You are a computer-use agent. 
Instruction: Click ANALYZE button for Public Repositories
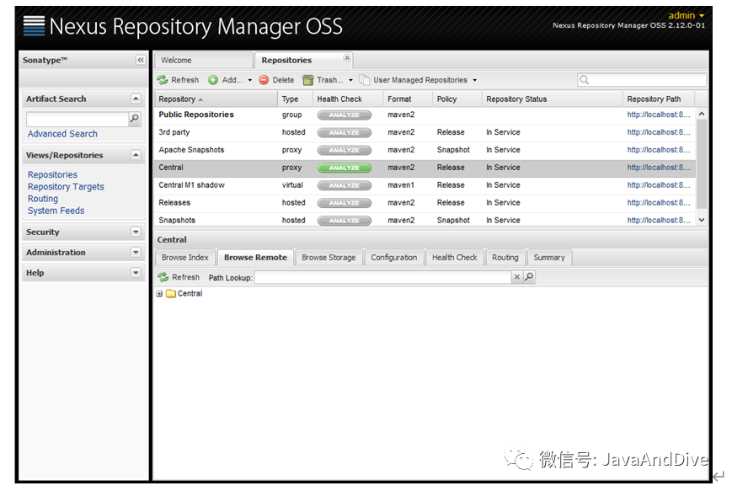[345, 115]
